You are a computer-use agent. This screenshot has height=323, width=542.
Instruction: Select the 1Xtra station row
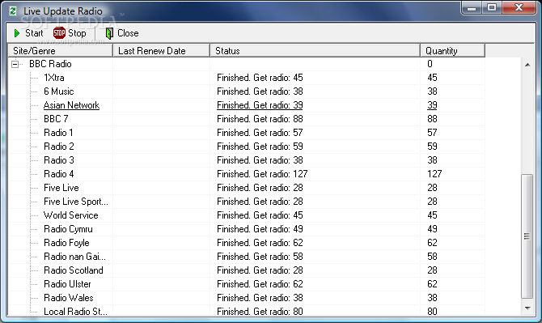click(247, 78)
